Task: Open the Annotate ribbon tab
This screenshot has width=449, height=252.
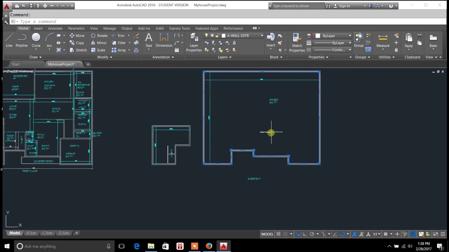Action: coord(55,28)
